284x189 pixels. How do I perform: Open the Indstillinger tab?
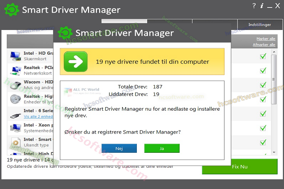pos(260,24)
